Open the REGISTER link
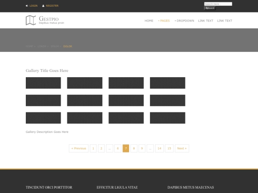Screen dimensions: 258x193 tap(52, 6)
